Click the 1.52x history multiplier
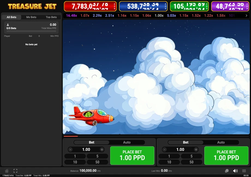 click(x=196, y=16)
